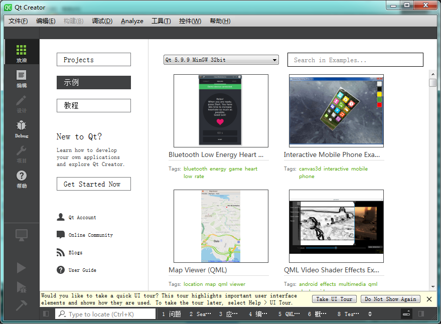This screenshot has width=441, height=324.
Task: Click the location tag
Action: (x=193, y=284)
